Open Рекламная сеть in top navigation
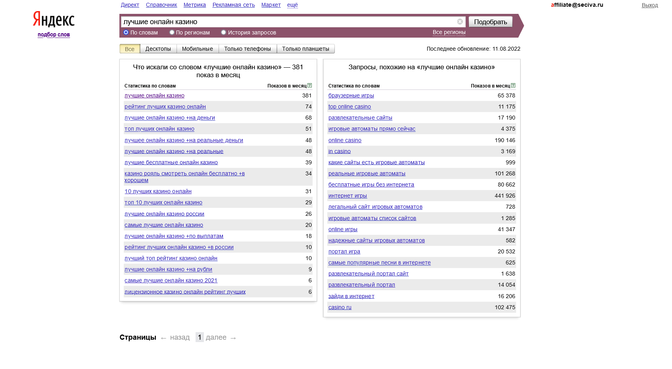The height and width of the screenshot is (369, 672). click(234, 5)
